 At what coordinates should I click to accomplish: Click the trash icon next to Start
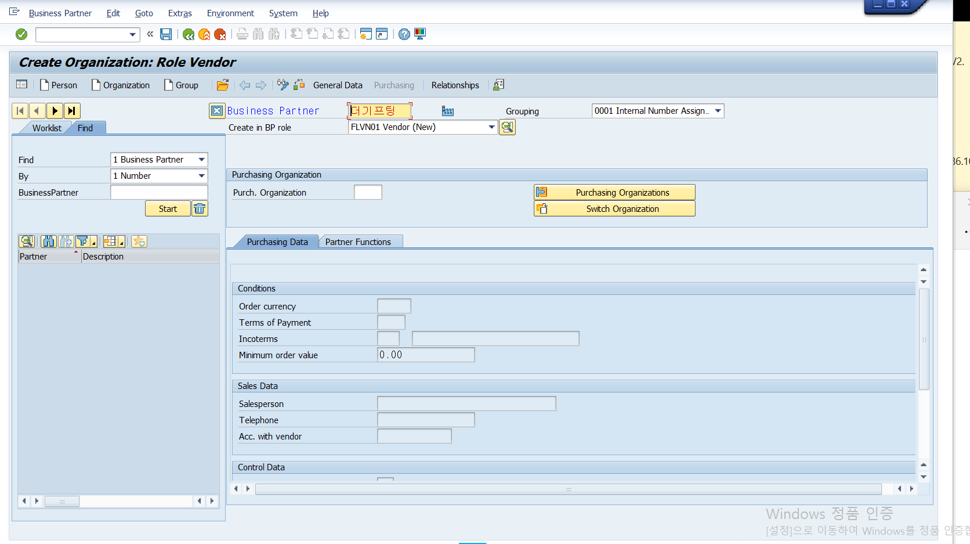click(200, 208)
